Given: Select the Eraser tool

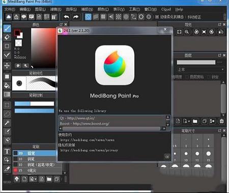Looking at the screenshot, I should (x=7, y=37).
